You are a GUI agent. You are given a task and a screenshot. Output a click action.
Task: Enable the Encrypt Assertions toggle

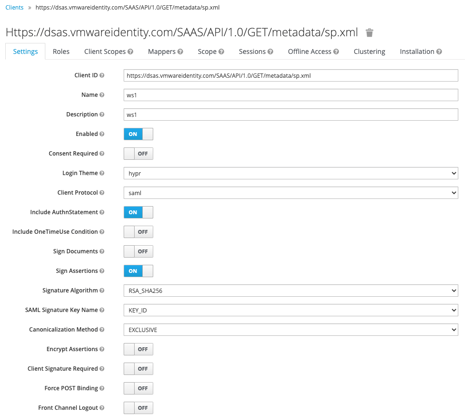click(138, 349)
